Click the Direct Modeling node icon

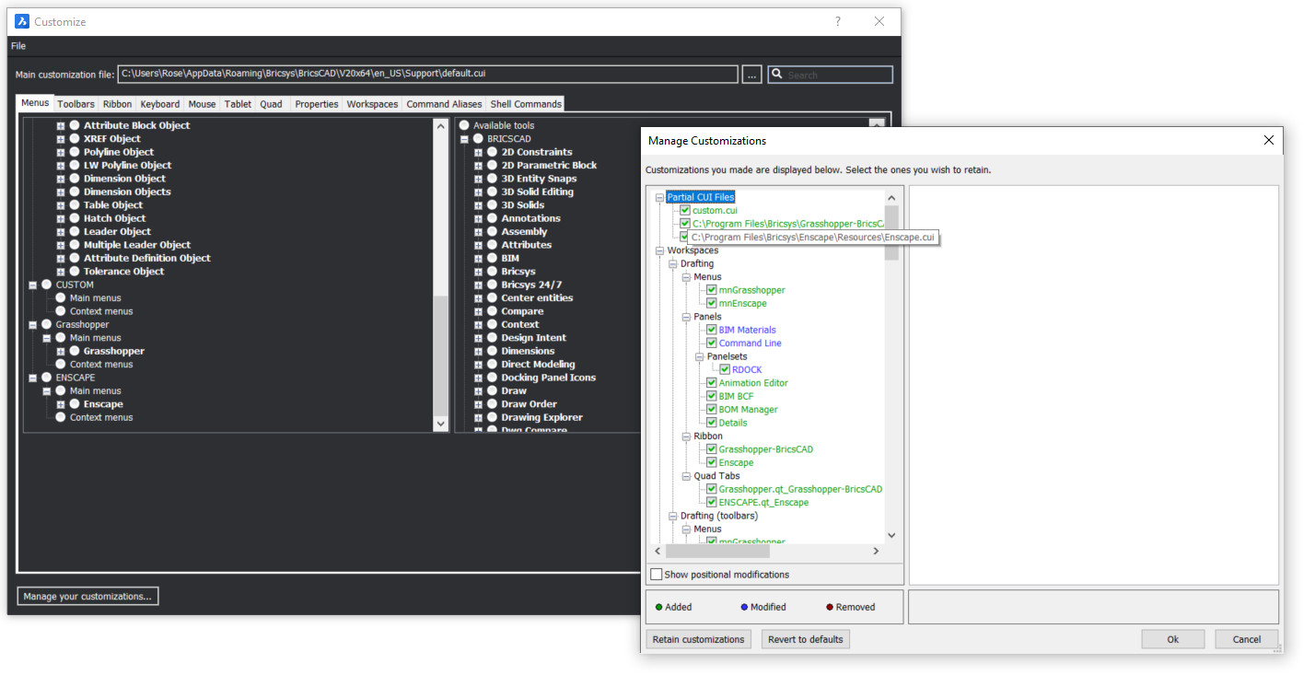(492, 365)
